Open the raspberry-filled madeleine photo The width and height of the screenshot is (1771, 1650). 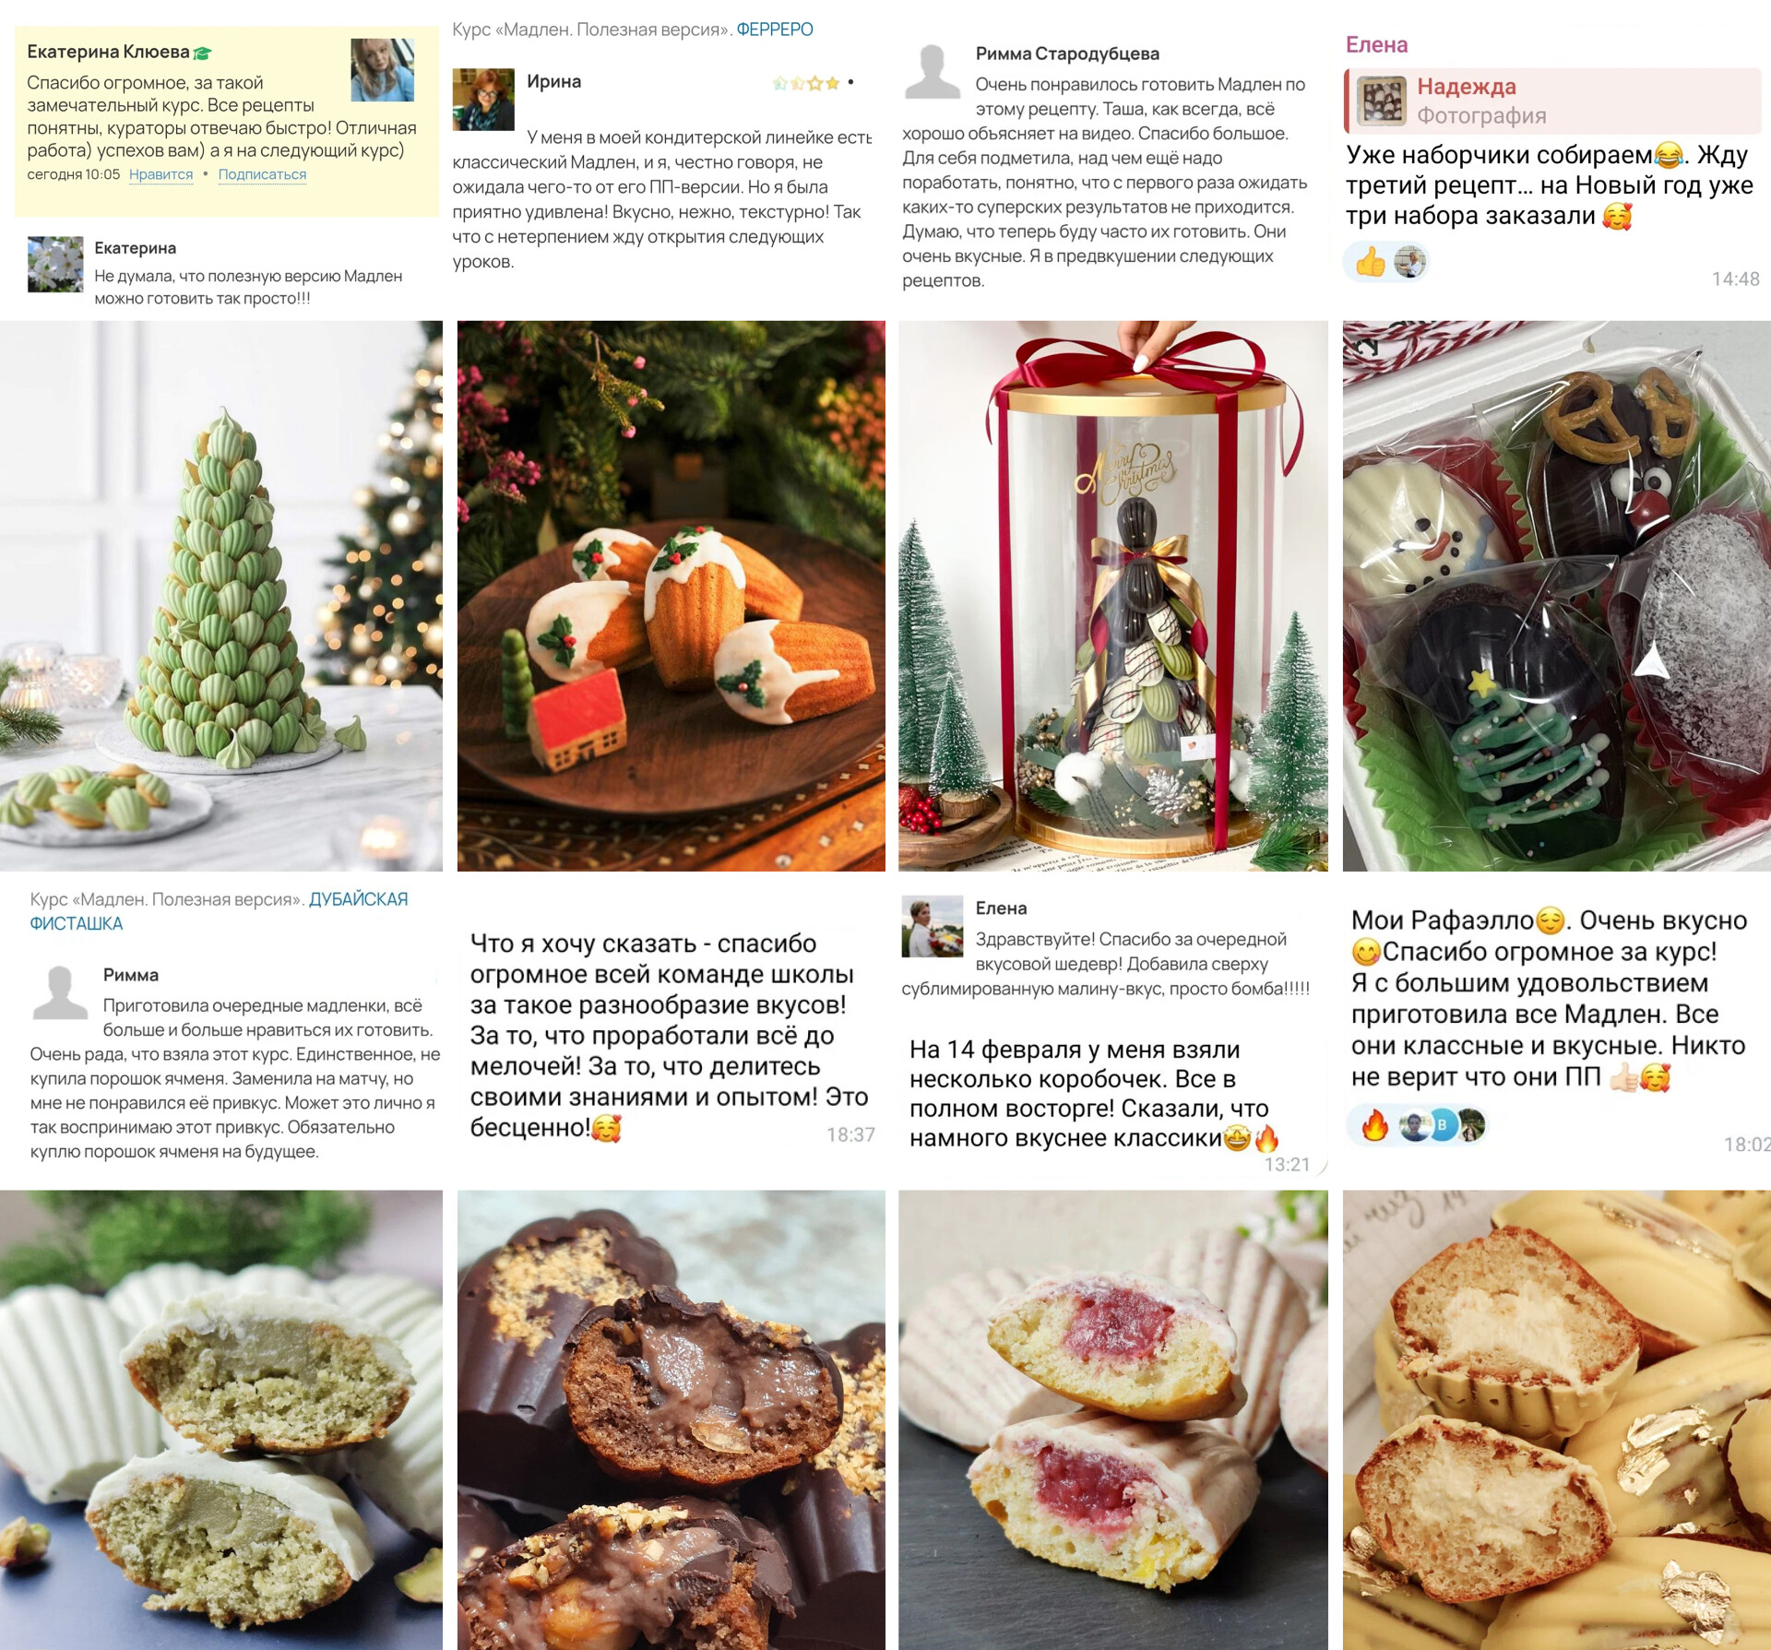pyautogui.click(x=1113, y=1419)
